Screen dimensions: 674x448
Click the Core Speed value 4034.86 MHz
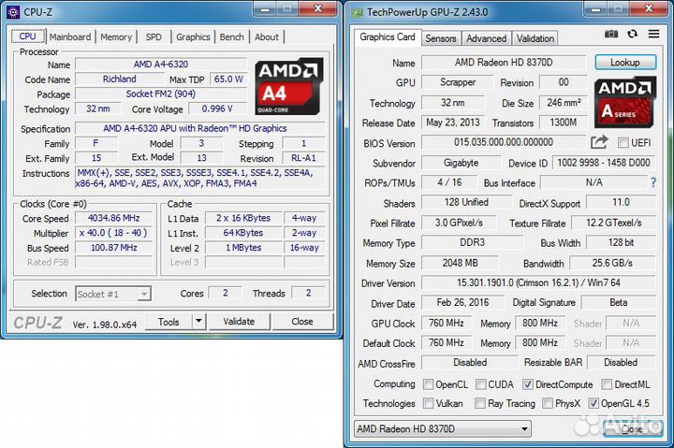(114, 218)
